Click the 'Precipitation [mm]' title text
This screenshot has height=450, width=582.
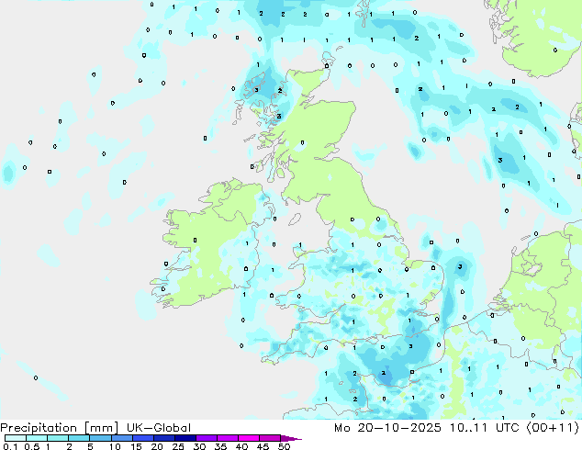point(60,428)
